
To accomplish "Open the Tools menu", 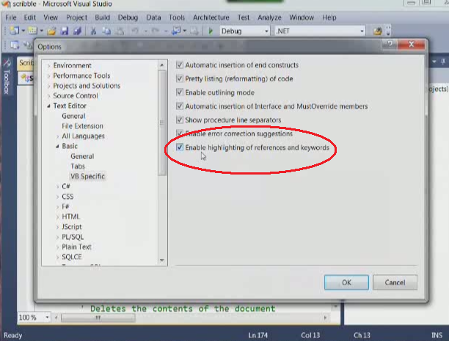I will (177, 18).
